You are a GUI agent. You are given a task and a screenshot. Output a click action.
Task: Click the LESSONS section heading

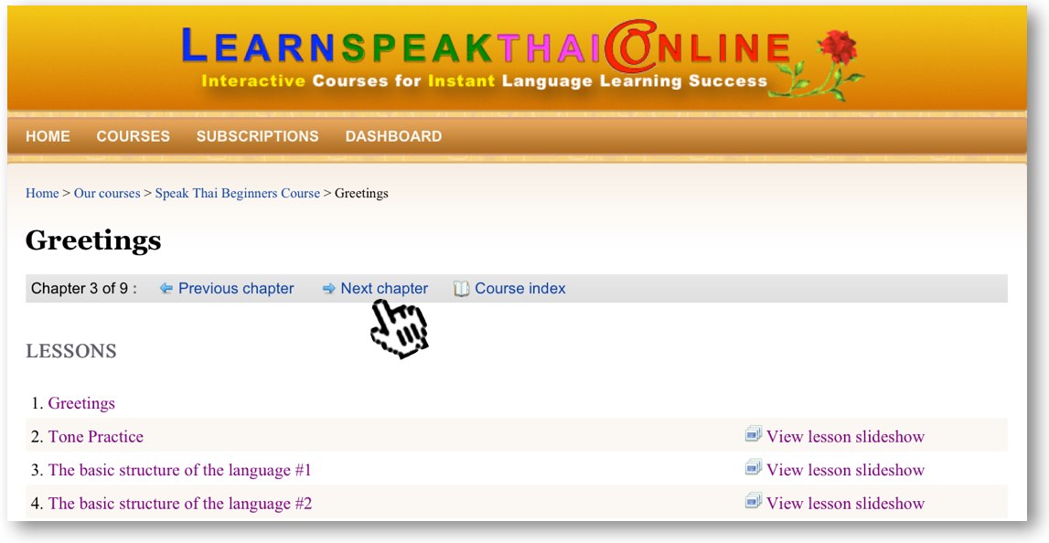click(71, 351)
